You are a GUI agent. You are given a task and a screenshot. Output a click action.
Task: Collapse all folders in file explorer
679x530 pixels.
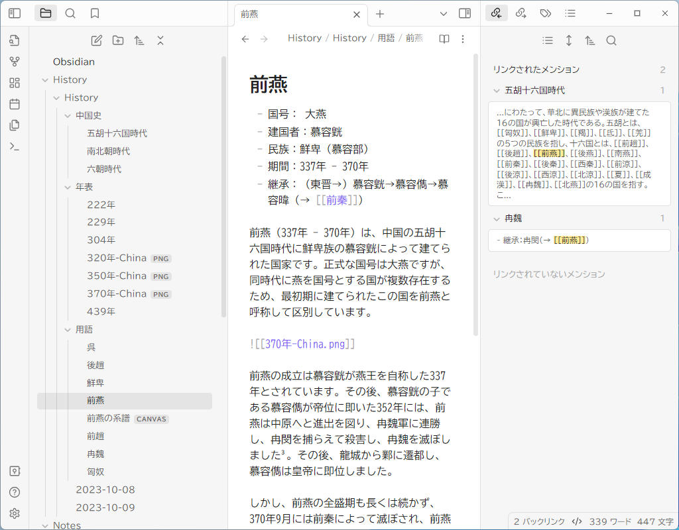(160, 40)
